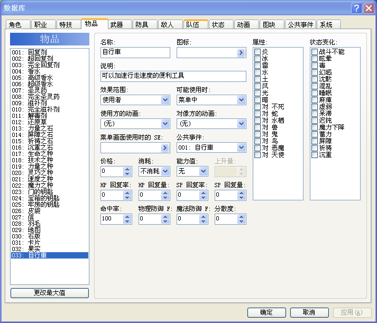Check the 战斗不能 state checkbox
Viewport: 377px width, 323px height.
315,52
